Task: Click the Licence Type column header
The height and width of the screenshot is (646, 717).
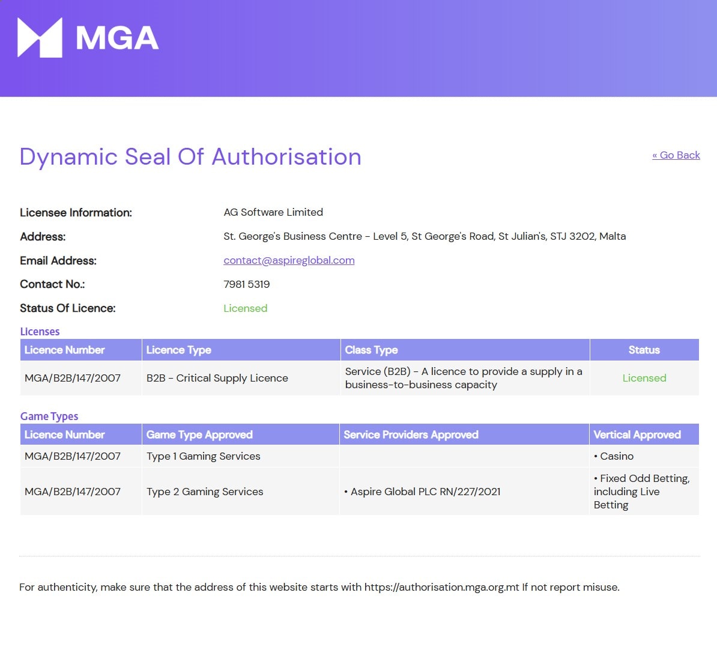Action: tap(178, 350)
